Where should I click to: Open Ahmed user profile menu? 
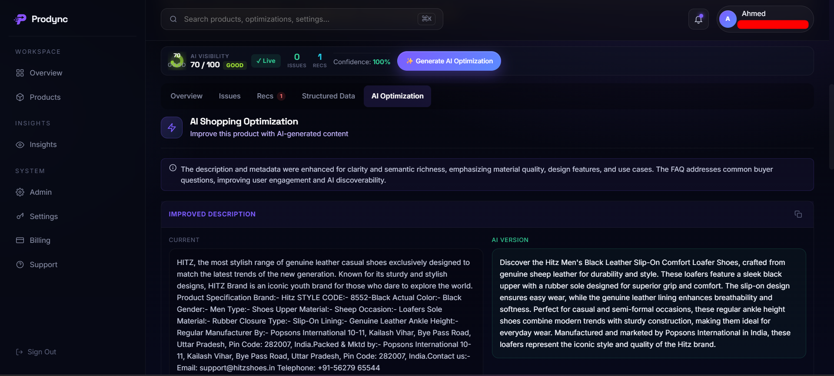tap(765, 19)
